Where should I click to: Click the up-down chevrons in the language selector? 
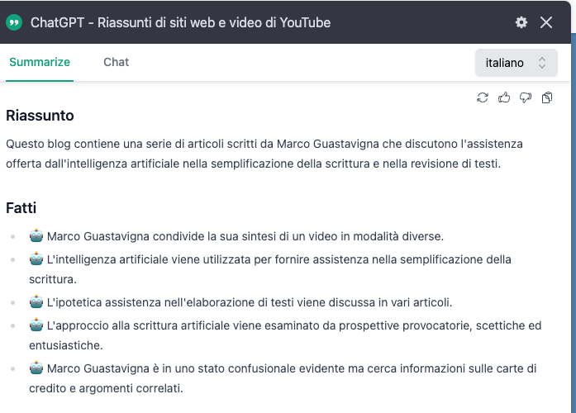point(542,63)
